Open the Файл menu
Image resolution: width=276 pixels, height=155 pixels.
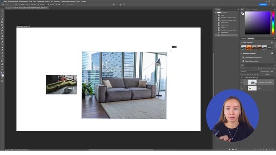tap(6, 1)
